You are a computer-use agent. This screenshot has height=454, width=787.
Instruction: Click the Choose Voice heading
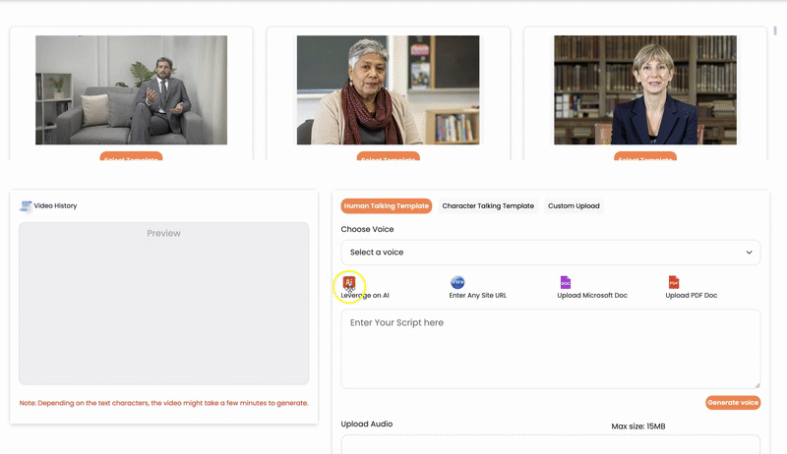[x=367, y=229]
